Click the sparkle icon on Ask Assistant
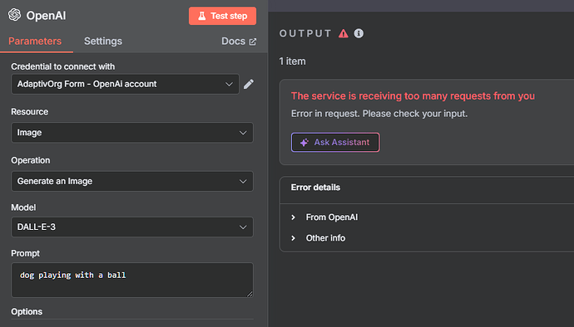Image resolution: width=574 pixels, height=327 pixels. click(x=304, y=143)
